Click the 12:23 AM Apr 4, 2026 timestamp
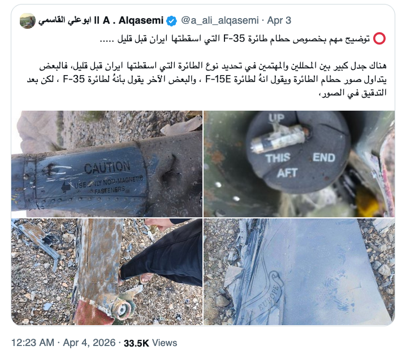This screenshot has height=359, width=406. pyautogui.click(x=63, y=343)
